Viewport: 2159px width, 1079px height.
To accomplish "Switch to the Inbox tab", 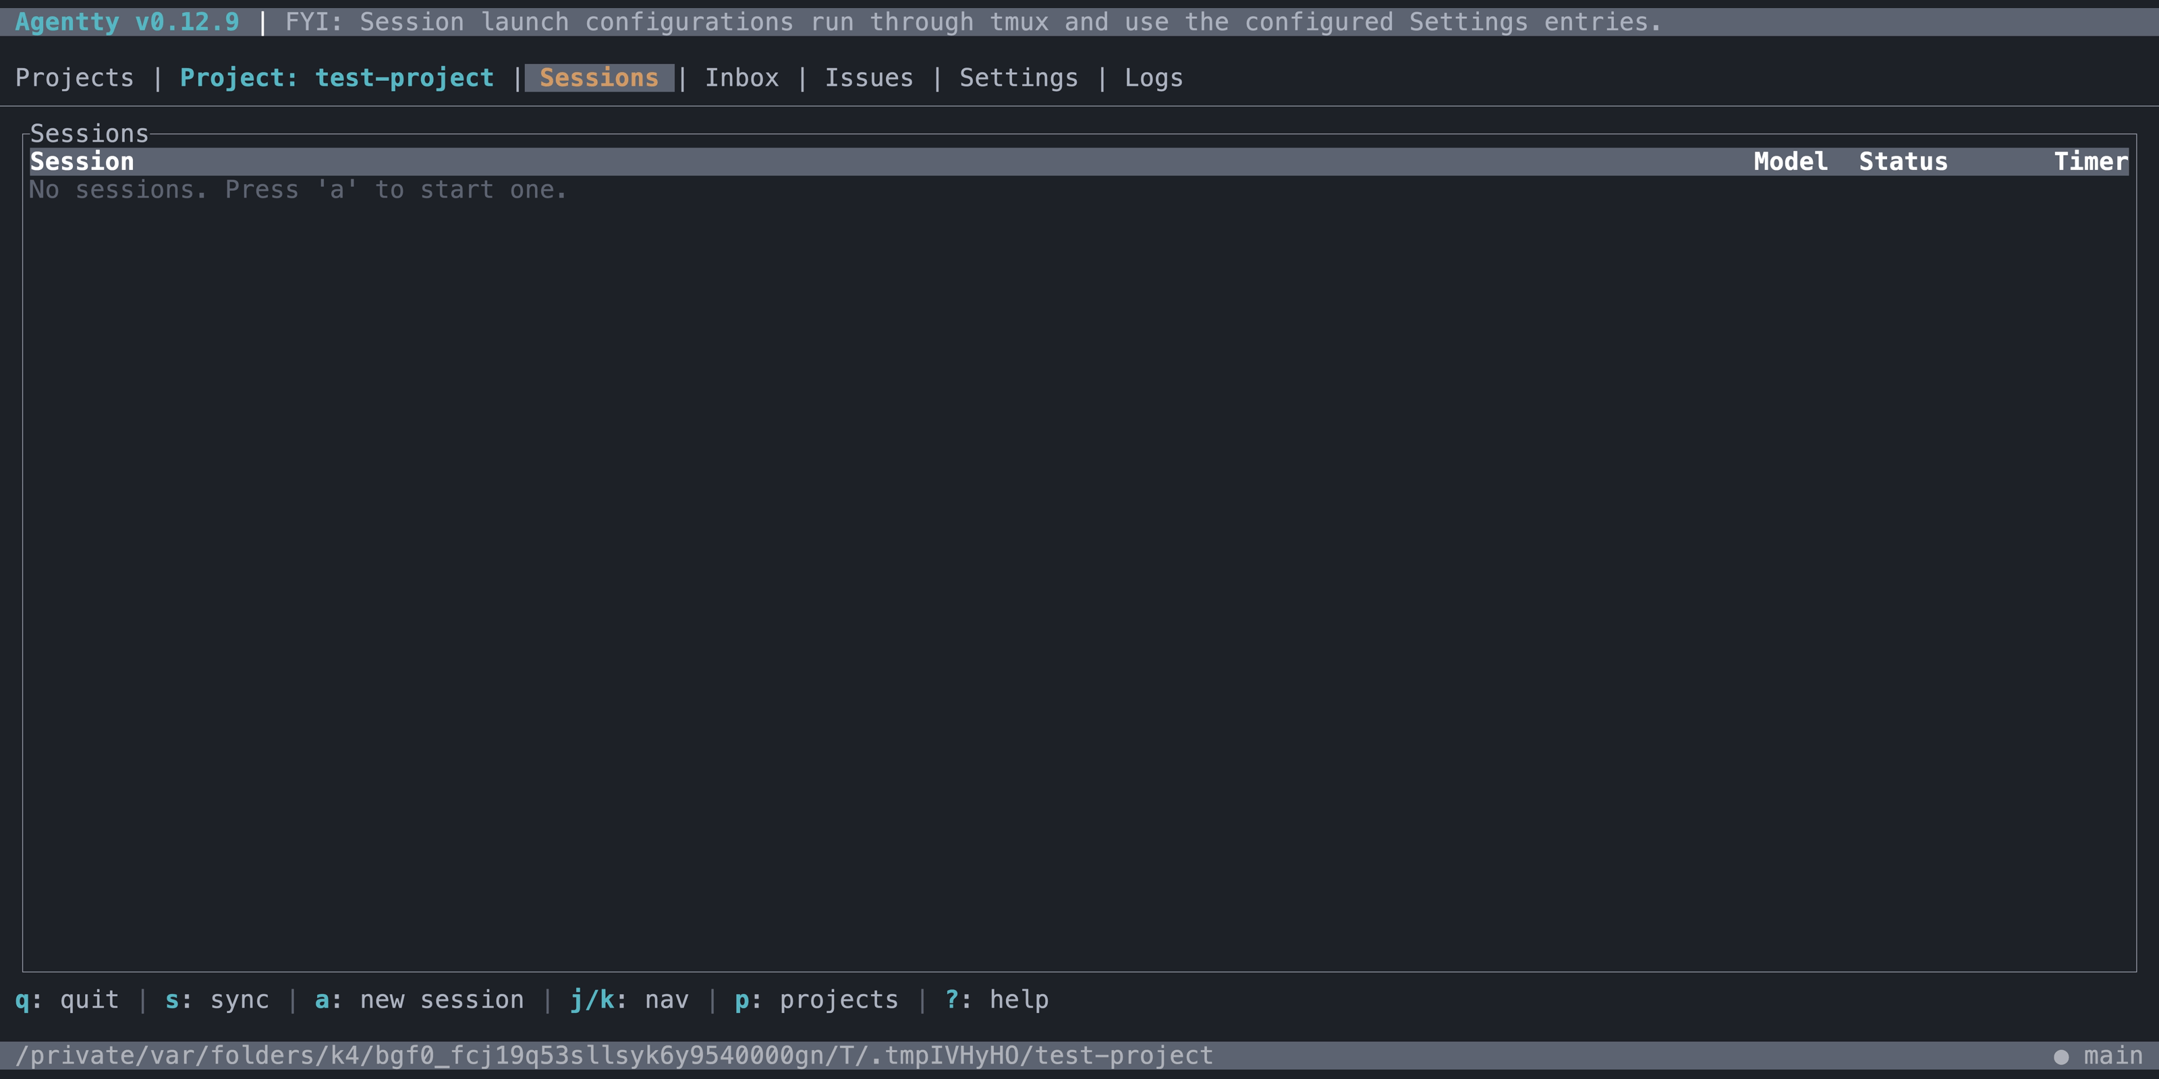I will pos(741,78).
